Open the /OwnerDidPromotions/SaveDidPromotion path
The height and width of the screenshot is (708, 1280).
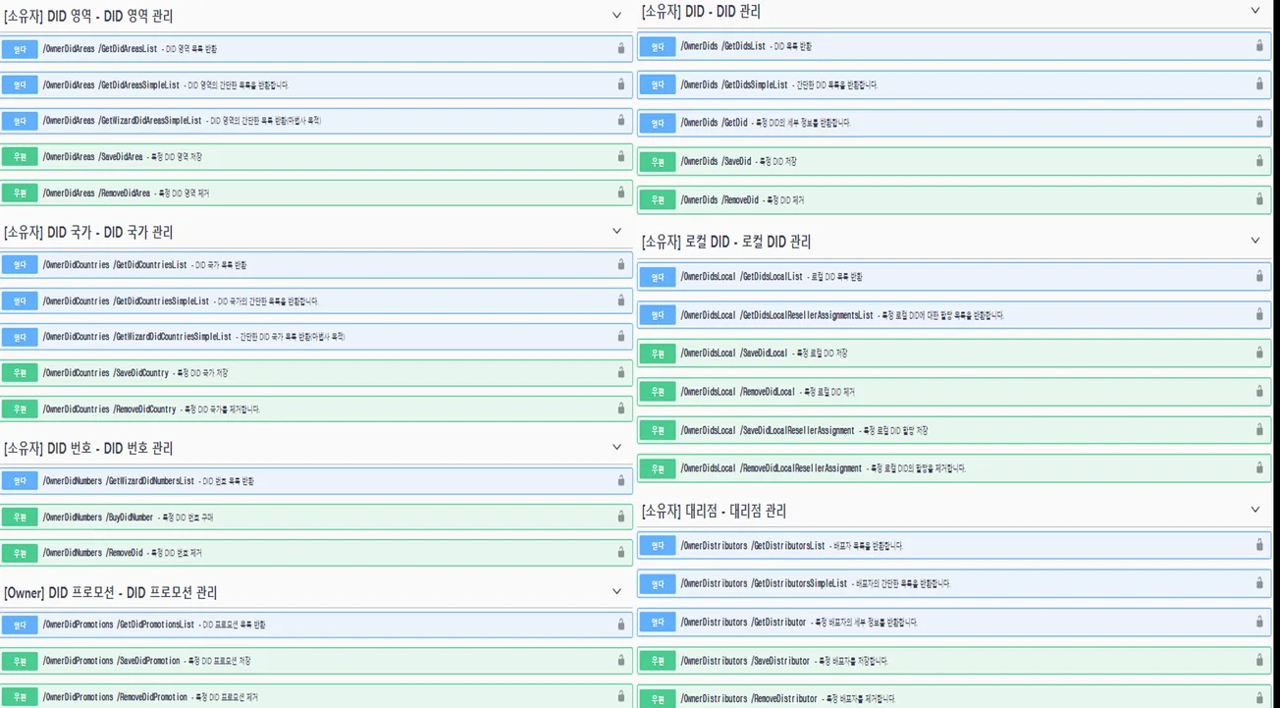[x=112, y=661]
